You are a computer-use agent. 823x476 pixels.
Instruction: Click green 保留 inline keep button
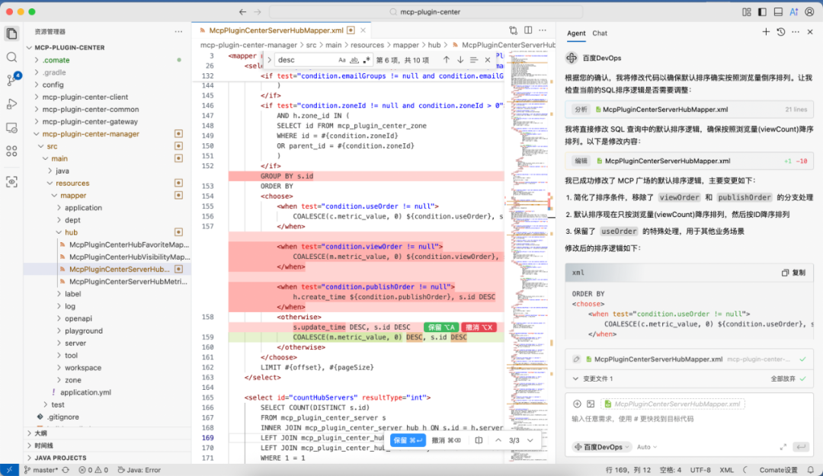coord(441,327)
